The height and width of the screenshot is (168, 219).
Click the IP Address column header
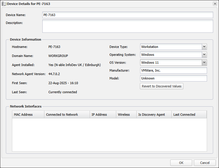[x=103, y=115]
